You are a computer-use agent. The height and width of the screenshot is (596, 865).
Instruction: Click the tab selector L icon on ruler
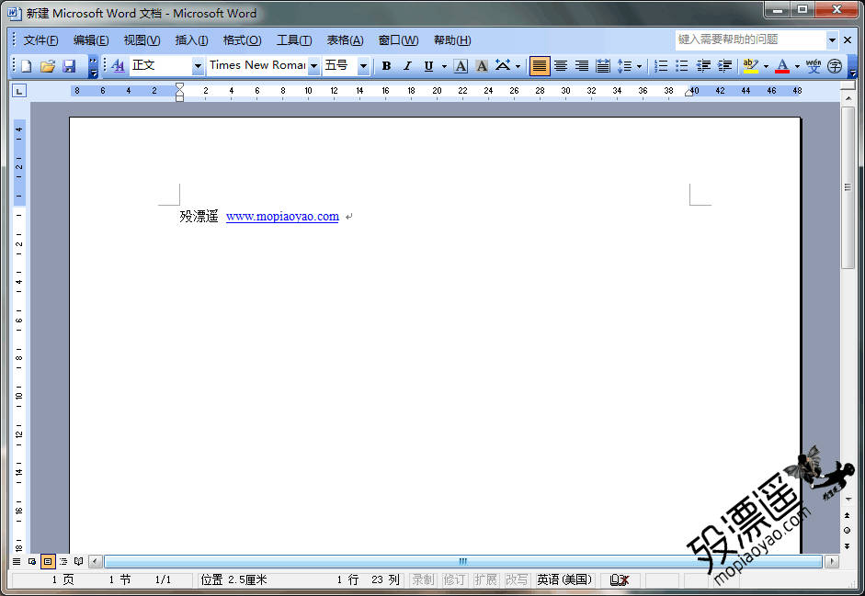(x=19, y=91)
